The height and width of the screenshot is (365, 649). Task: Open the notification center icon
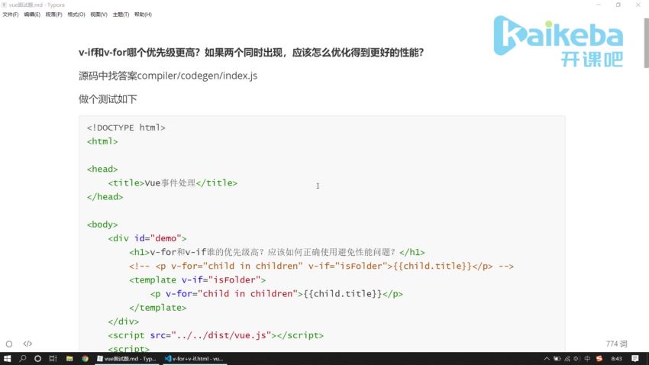(635, 359)
